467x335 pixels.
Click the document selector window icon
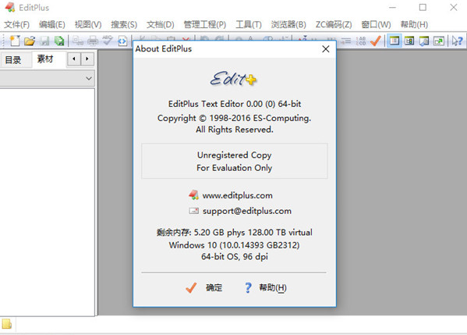pos(424,41)
